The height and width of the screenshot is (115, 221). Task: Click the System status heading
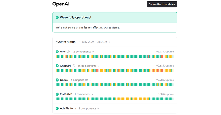click(65, 42)
